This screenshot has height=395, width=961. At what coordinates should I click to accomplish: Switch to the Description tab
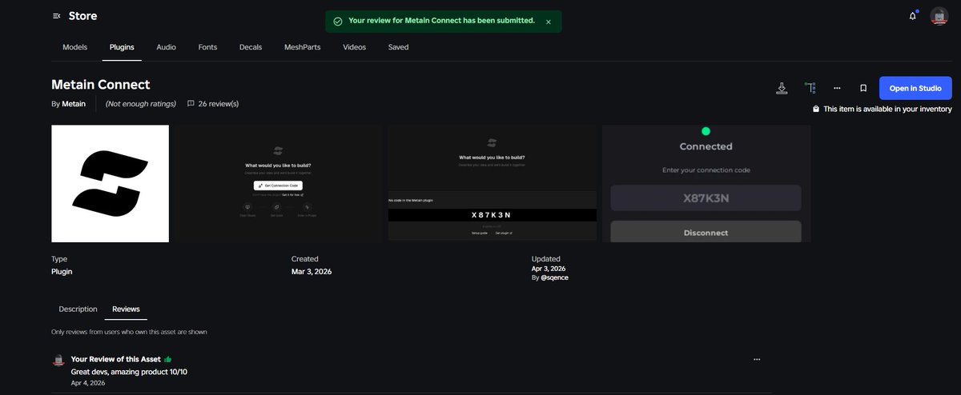[x=78, y=309]
